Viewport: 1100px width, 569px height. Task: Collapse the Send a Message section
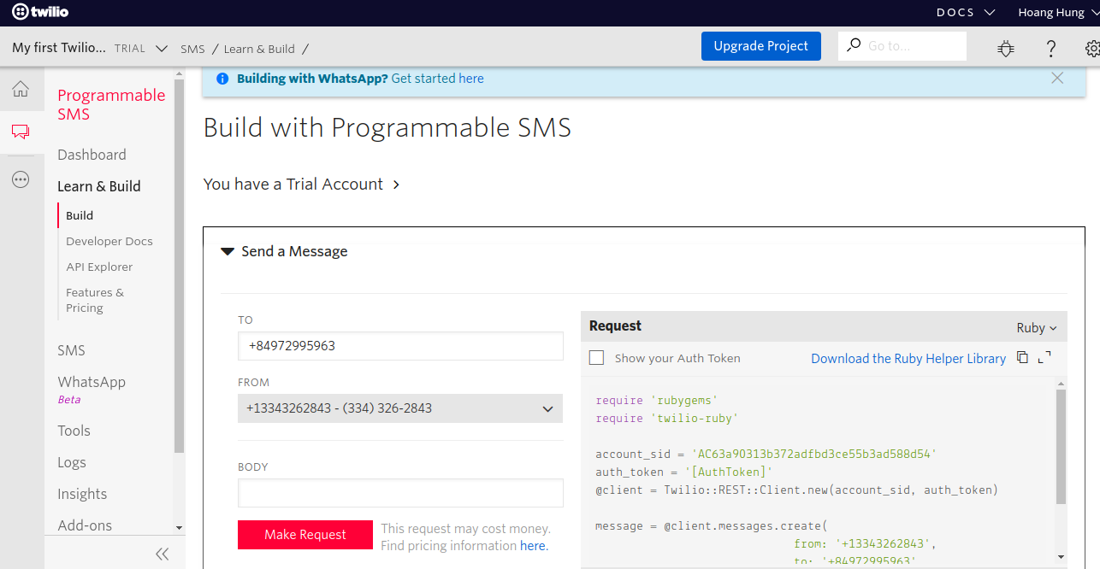pos(228,251)
